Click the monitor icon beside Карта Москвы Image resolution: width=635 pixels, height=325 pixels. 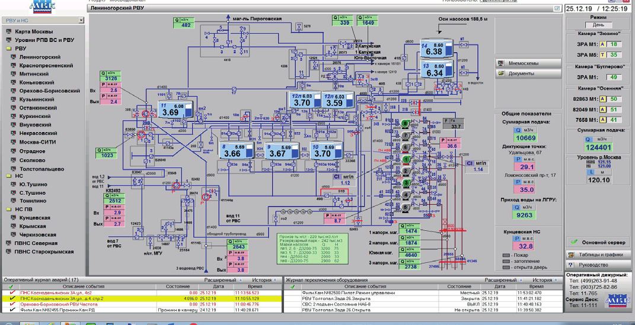[x=9, y=31]
